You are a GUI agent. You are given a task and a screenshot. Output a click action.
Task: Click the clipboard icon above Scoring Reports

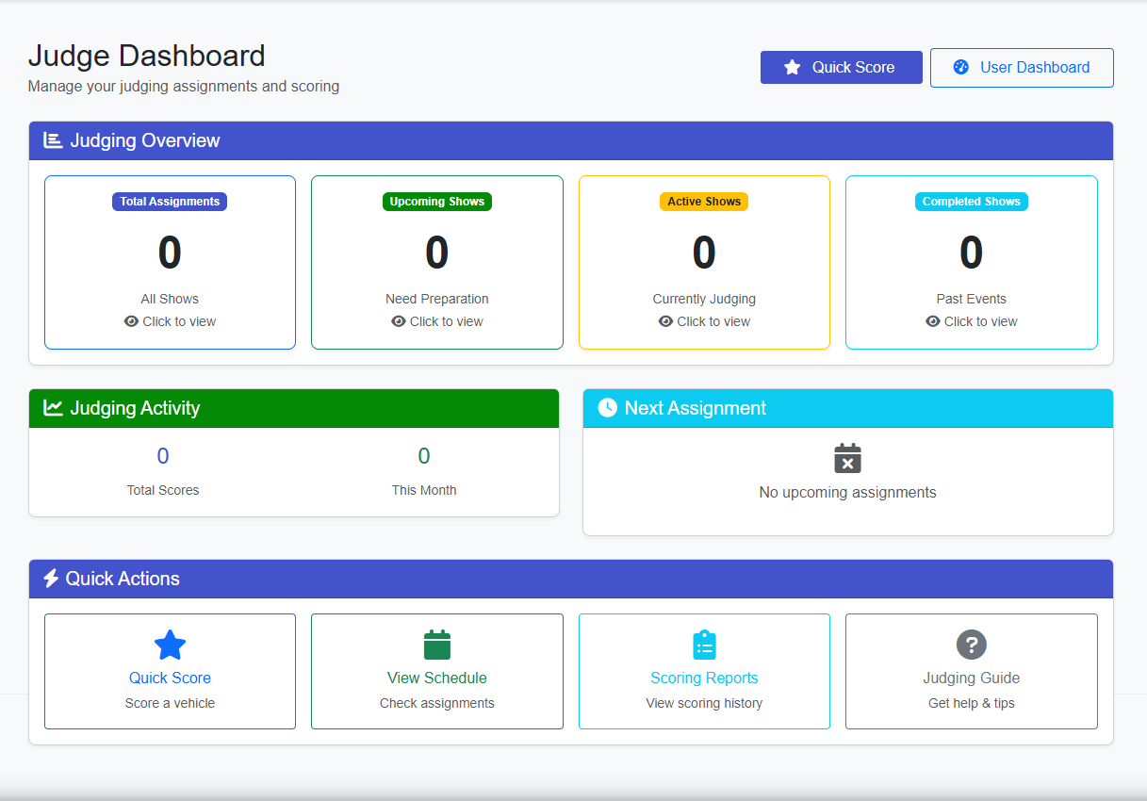click(x=704, y=645)
